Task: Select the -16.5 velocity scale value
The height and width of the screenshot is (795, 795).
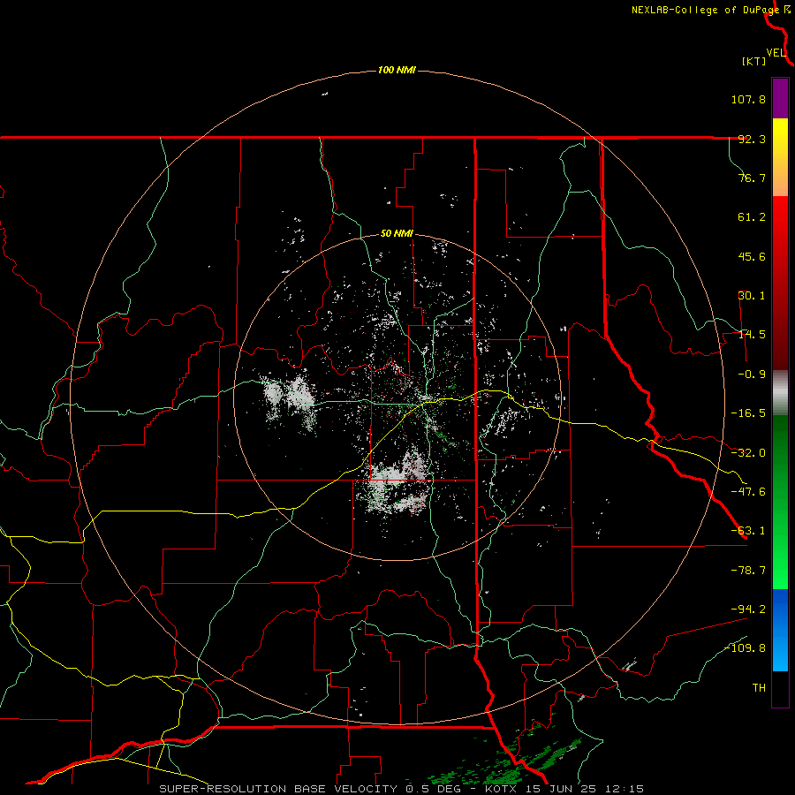Action: point(748,413)
